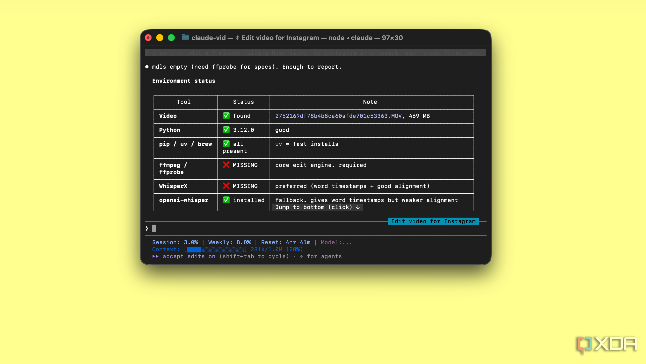Click the green checkmark in Video row
This screenshot has width=646, height=364.
[x=226, y=116]
